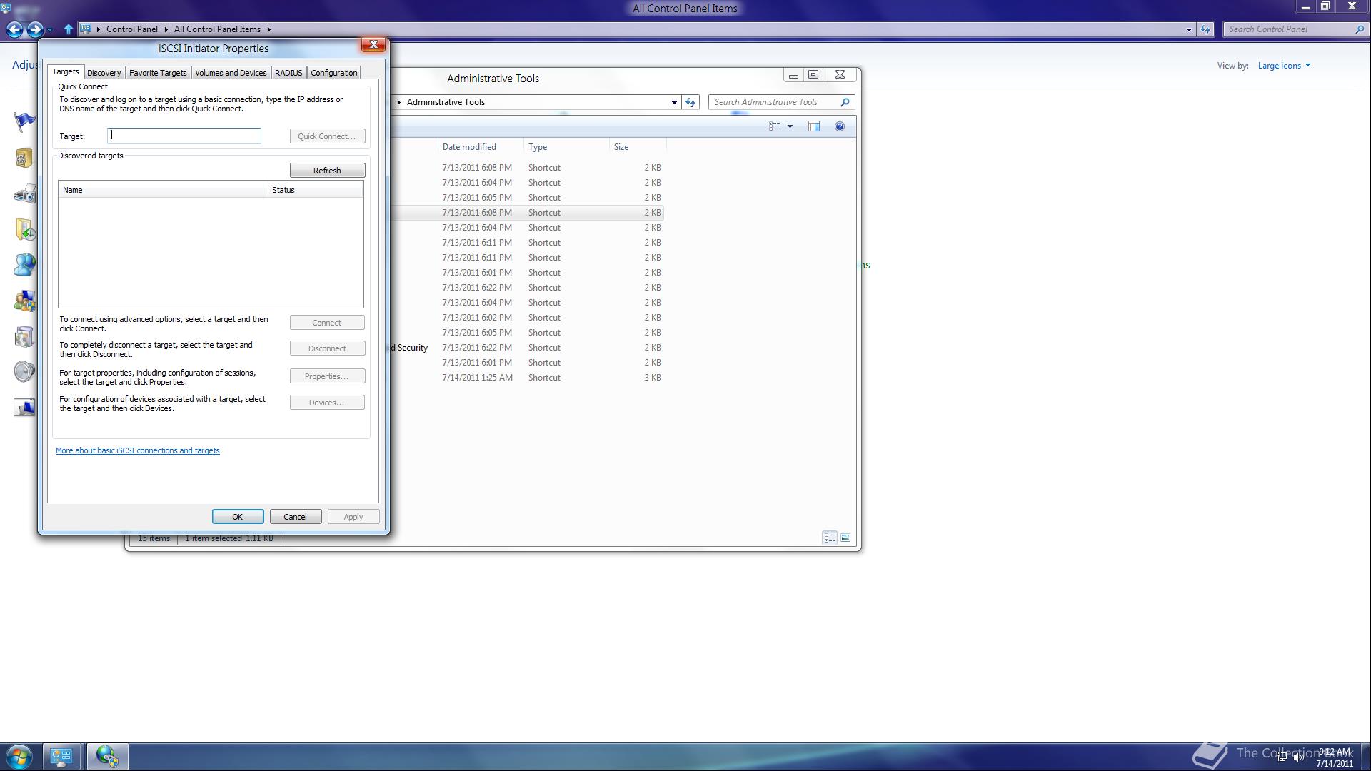
Task: Refresh the Administrative Tools address bar
Action: [690, 102]
